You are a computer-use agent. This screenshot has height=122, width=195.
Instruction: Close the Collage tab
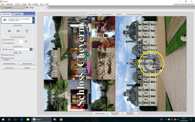click(47, 8)
